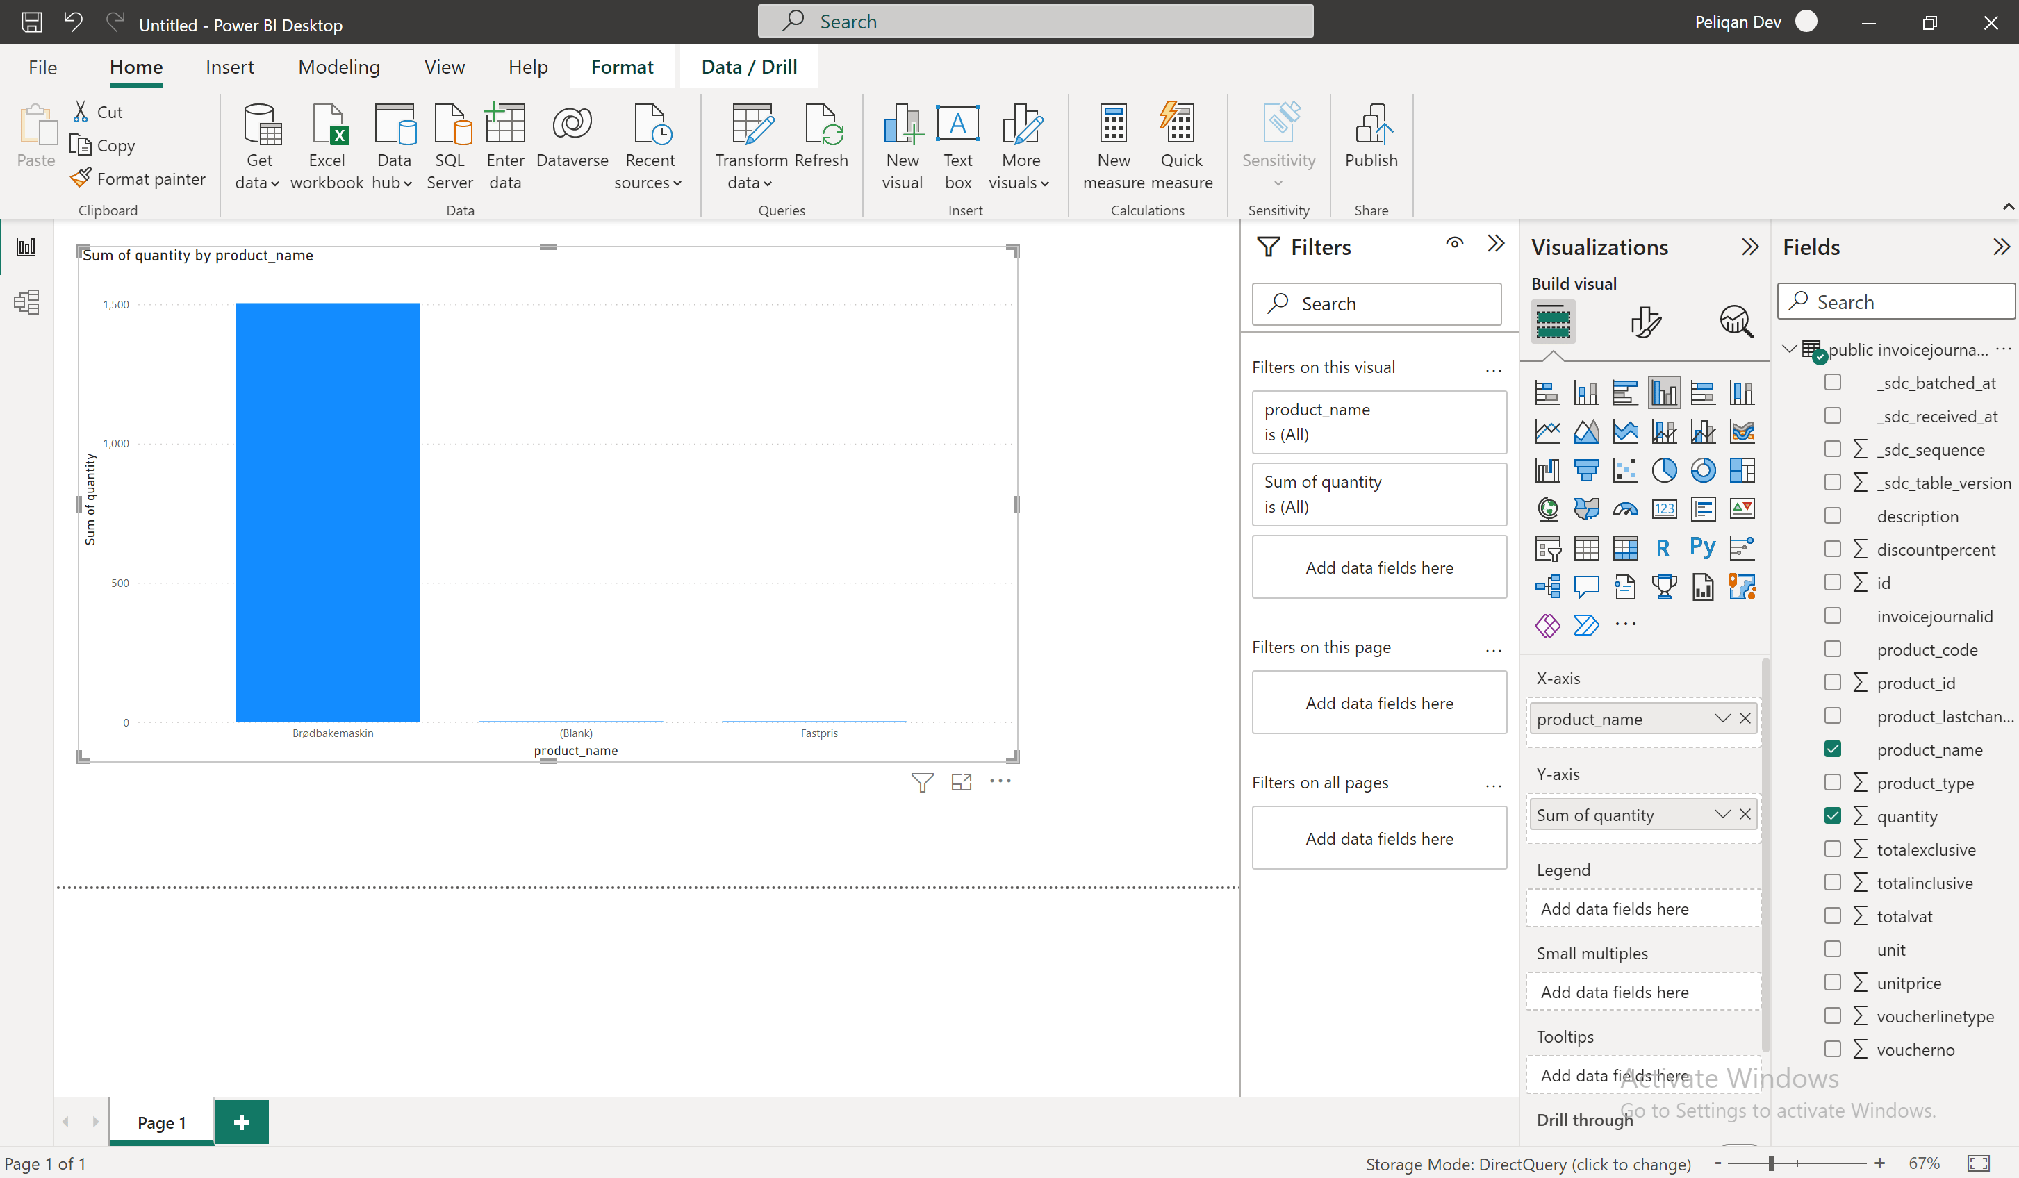Select the line chart visualization
Screen dimensions: 2019x1178
point(1548,431)
